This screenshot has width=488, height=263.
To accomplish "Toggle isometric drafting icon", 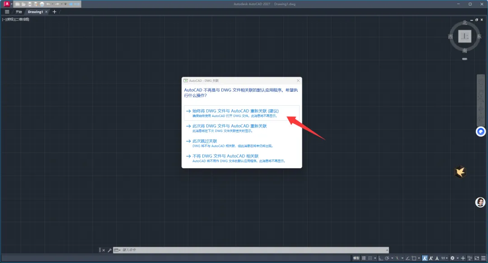I will click(x=397, y=258).
